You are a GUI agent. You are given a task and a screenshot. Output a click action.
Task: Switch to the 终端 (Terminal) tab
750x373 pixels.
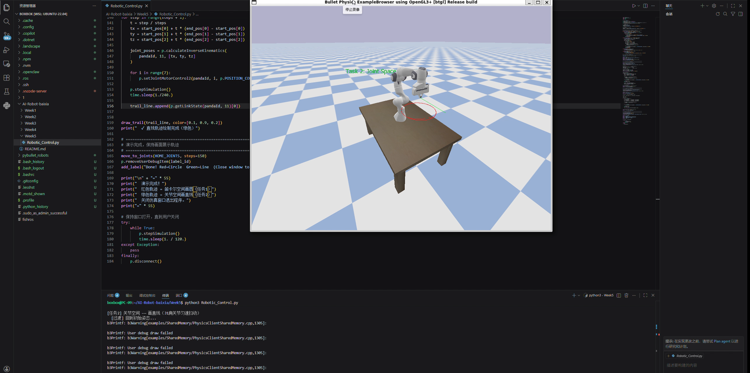pos(166,295)
